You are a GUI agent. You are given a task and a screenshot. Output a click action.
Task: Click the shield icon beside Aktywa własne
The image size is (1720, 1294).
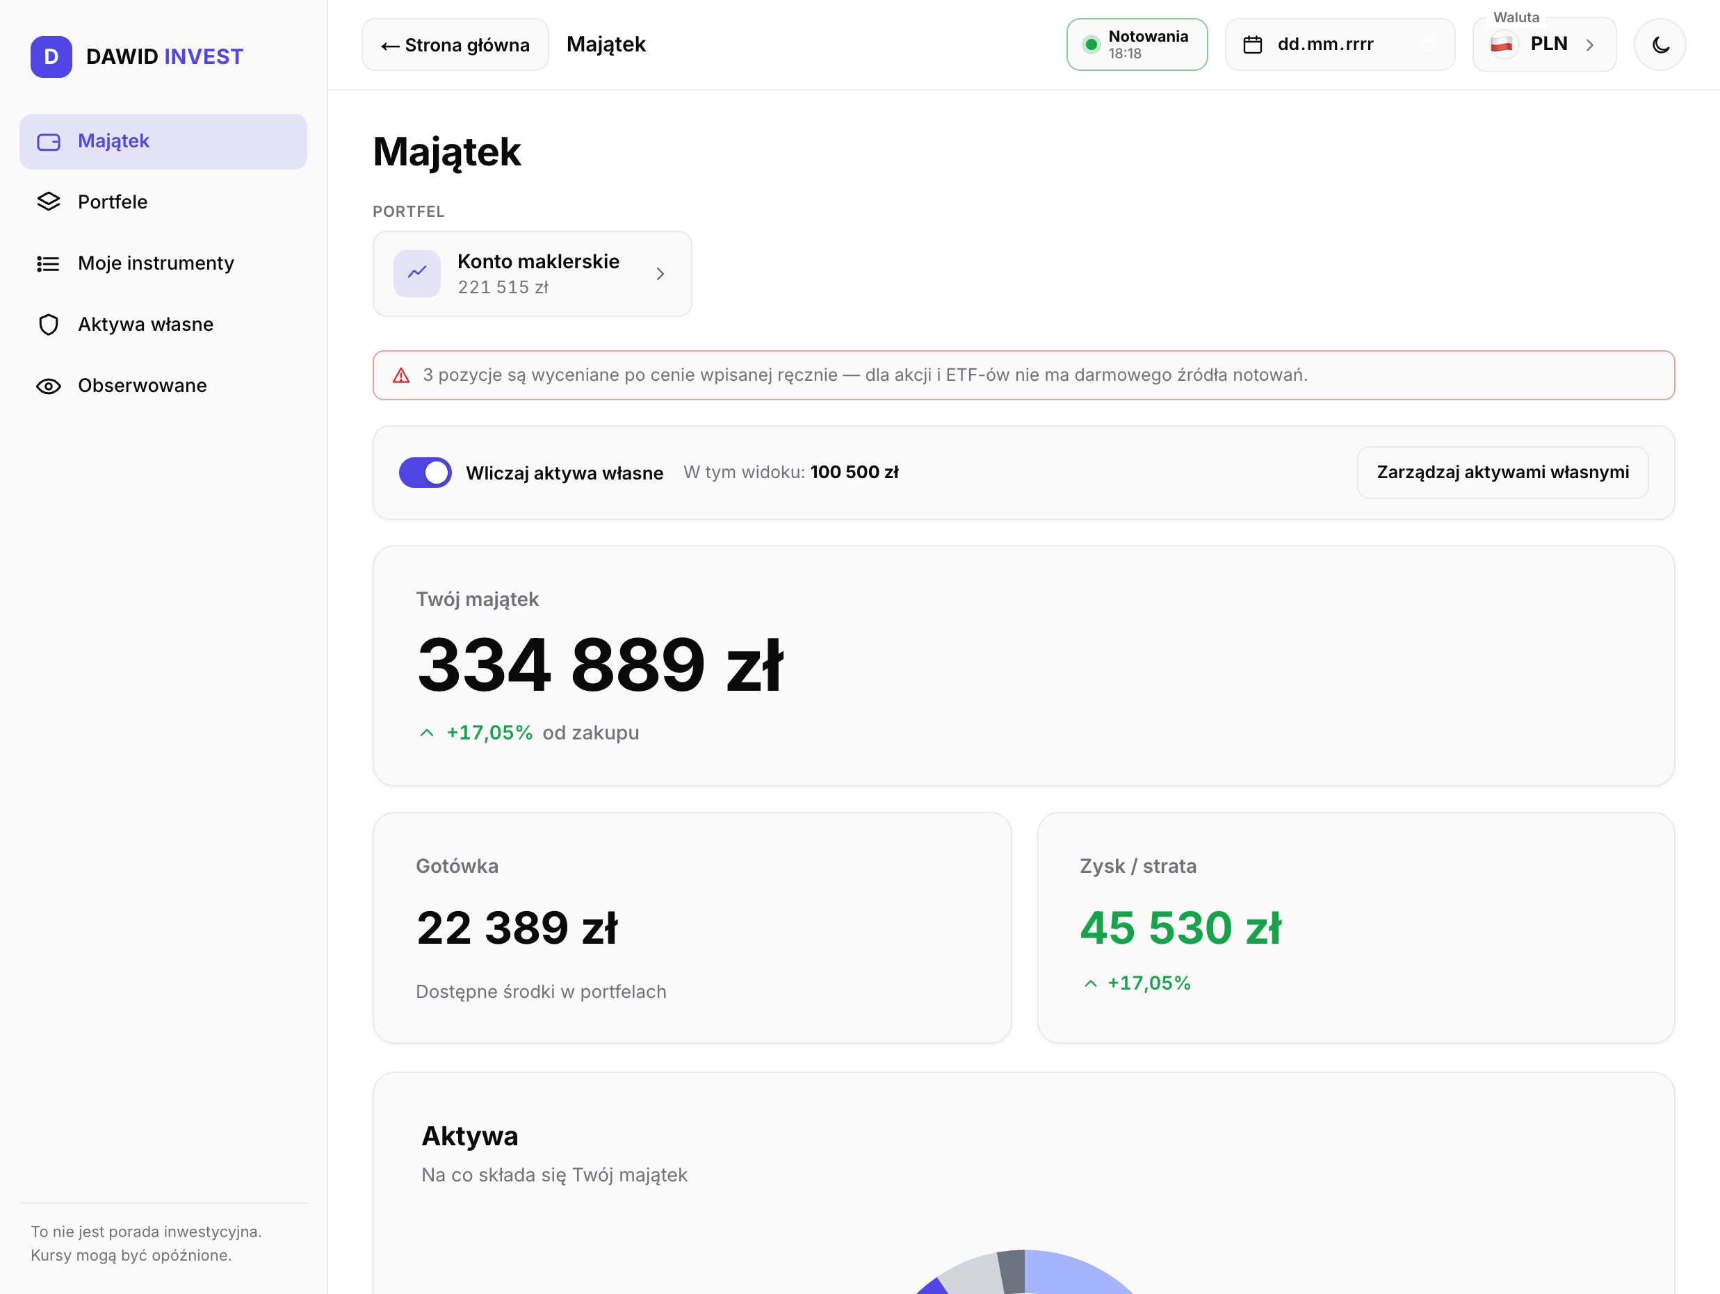[x=49, y=324]
